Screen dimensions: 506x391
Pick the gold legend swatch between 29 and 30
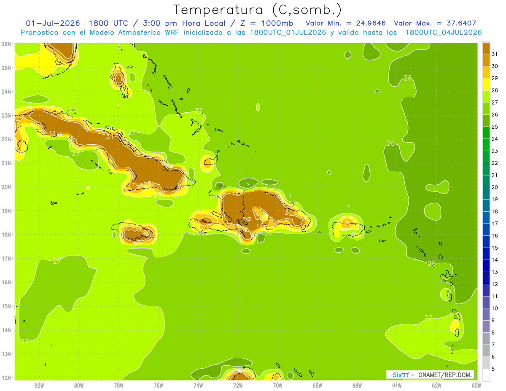486,72
